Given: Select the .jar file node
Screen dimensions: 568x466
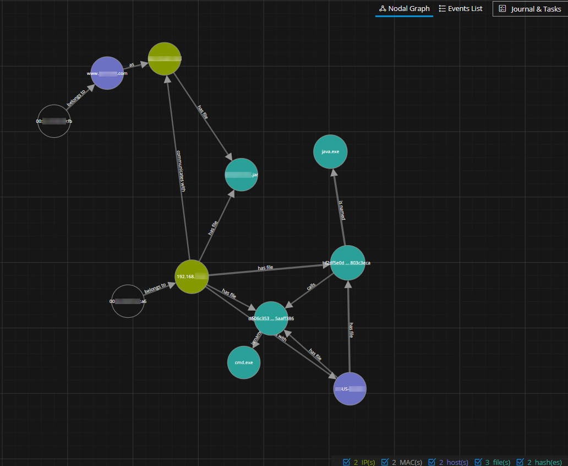Looking at the screenshot, I should coord(242,175).
